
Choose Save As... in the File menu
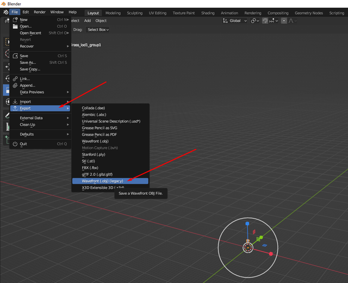[x=40, y=63]
